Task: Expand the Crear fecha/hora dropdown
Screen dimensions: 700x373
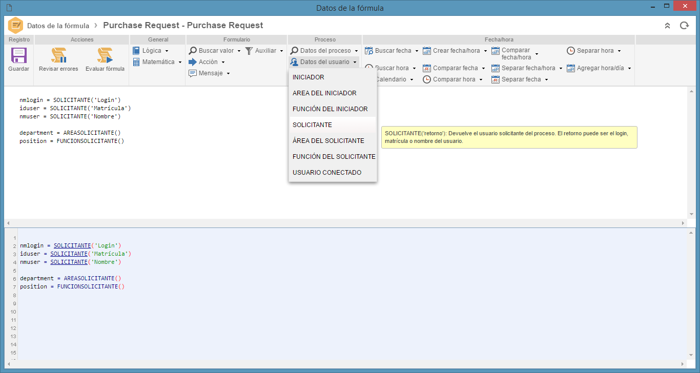Action: pyautogui.click(x=485, y=51)
